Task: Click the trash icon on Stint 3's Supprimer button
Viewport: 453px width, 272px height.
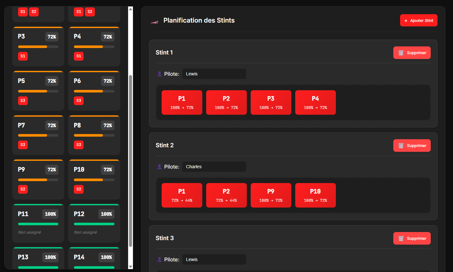Action: tap(401, 238)
